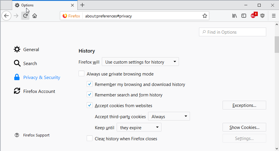Click the scrollbar up arrow

pos(277,24)
